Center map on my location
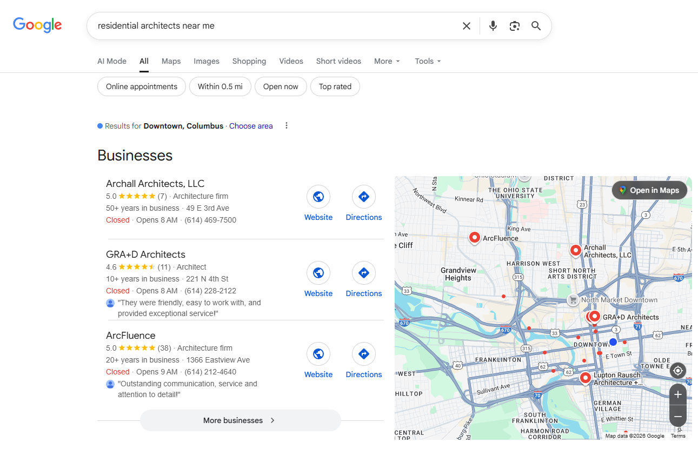The height and width of the screenshot is (456, 698). pos(677,371)
